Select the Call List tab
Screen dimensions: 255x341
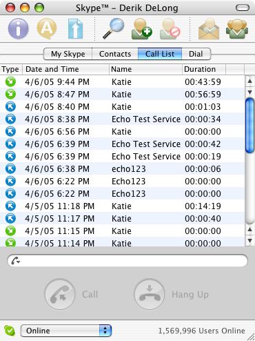coord(160,54)
